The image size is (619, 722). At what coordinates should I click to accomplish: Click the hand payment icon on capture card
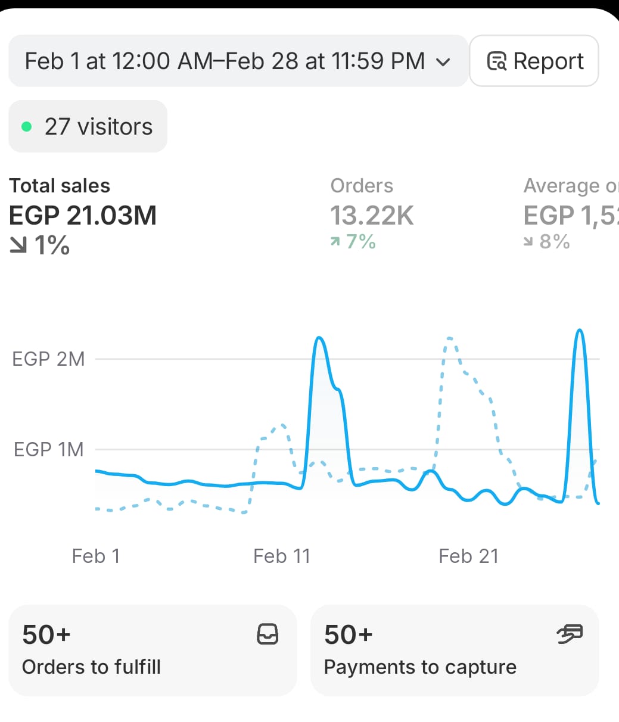570,634
